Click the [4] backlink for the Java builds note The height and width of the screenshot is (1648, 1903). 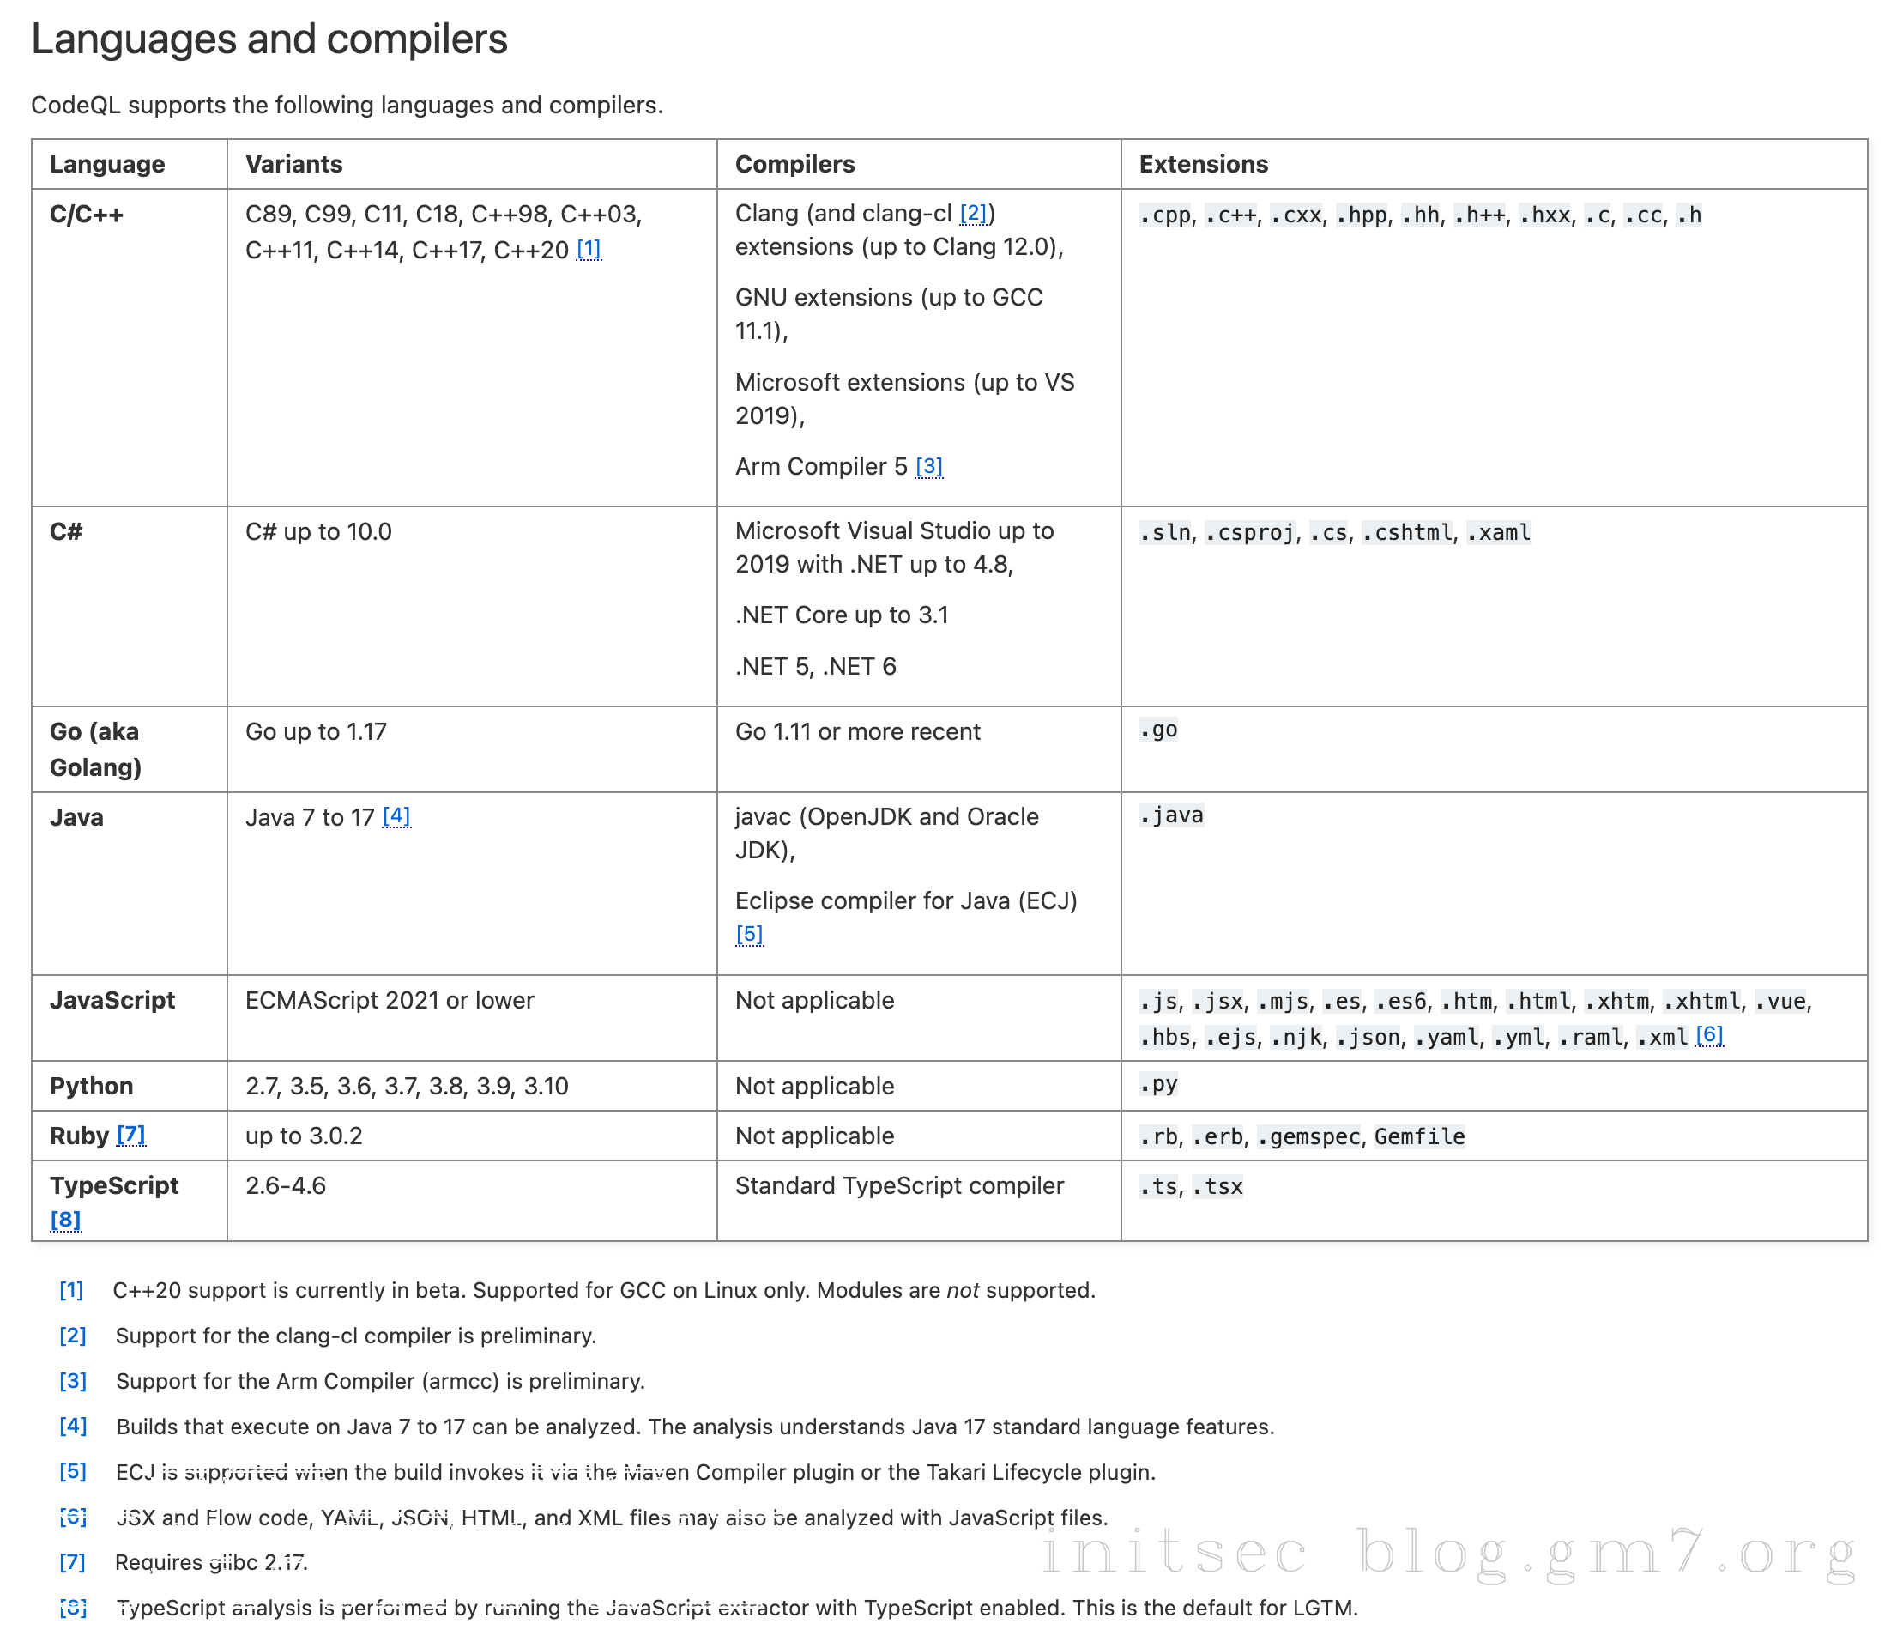[x=73, y=1427]
